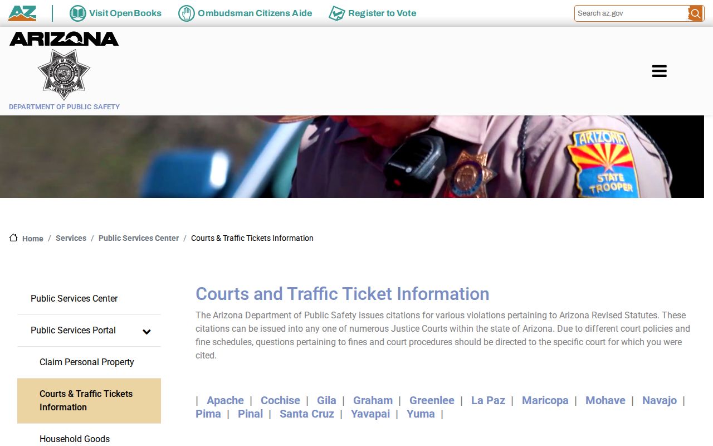Select Public Services Center in sidebar
This screenshot has height=446, width=713.
[x=89, y=299]
